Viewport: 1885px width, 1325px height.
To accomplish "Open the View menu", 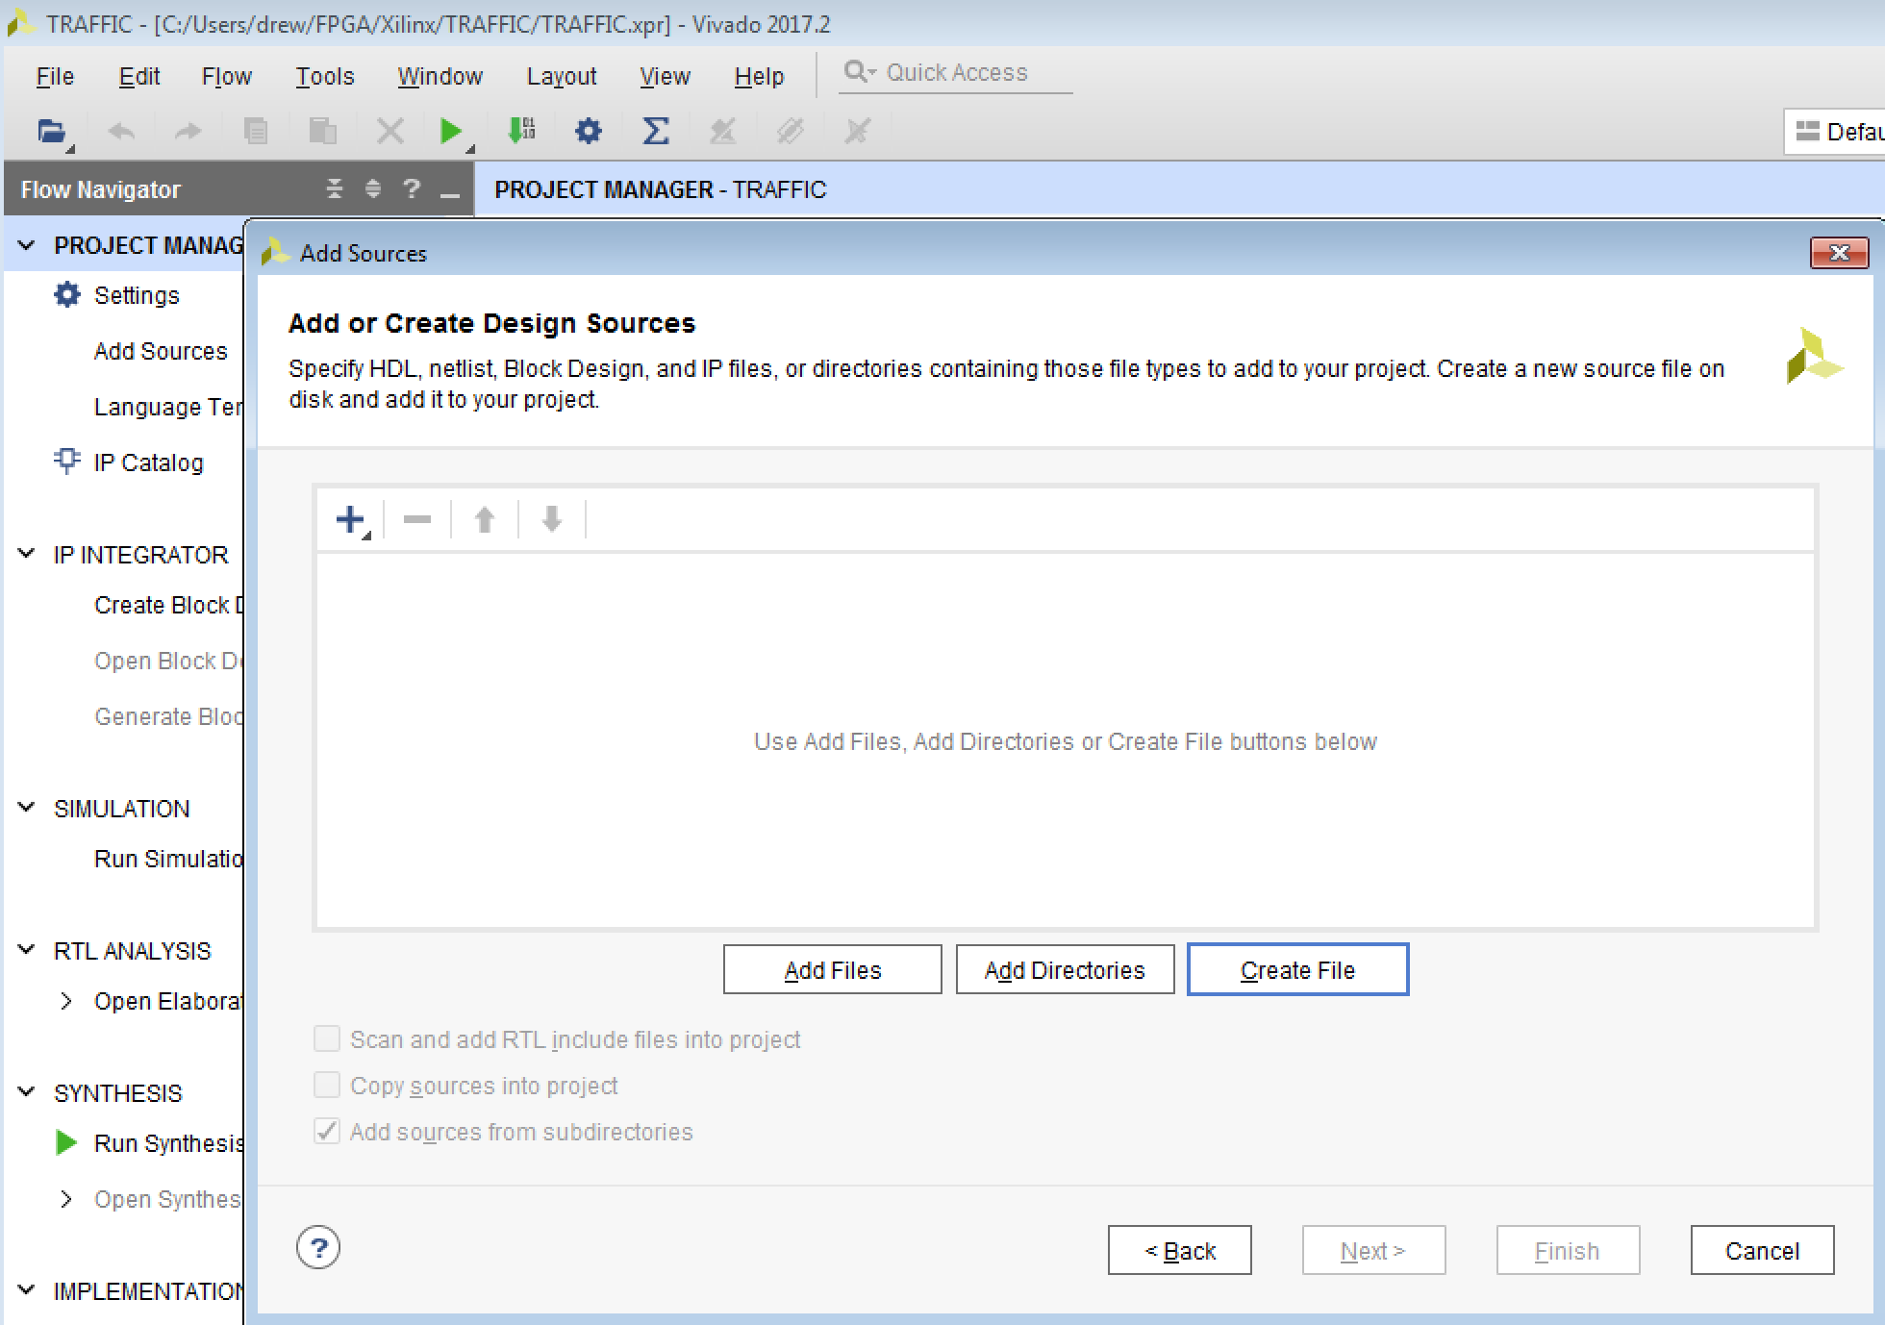I will (x=666, y=76).
